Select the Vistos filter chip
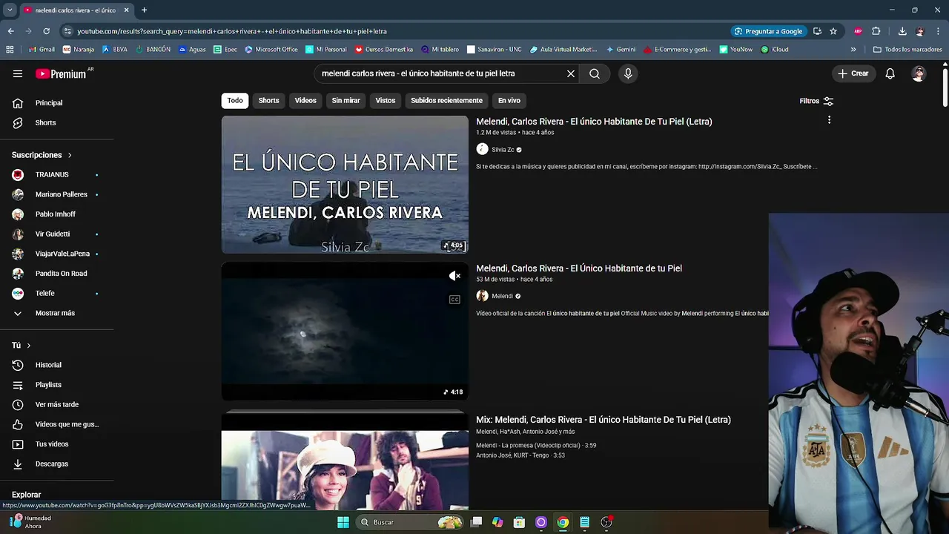Screen dimensions: 949x534 click(x=386, y=100)
